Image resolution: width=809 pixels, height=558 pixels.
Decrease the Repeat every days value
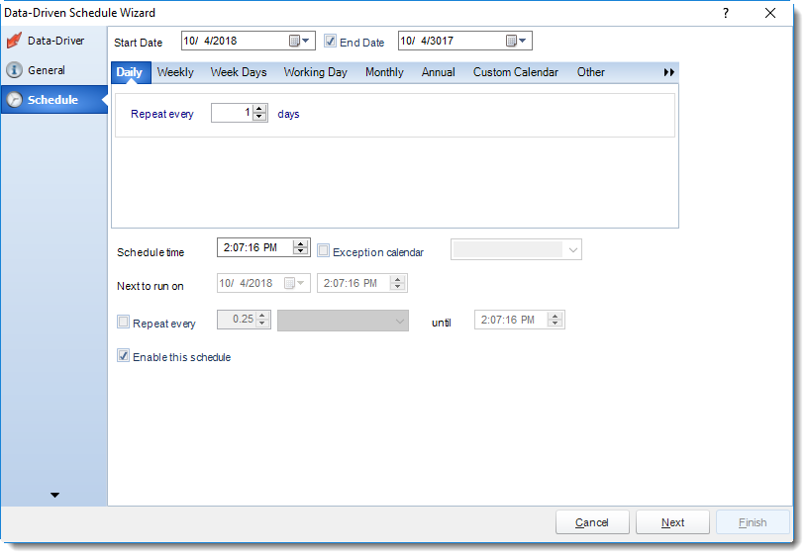pyautogui.click(x=260, y=117)
